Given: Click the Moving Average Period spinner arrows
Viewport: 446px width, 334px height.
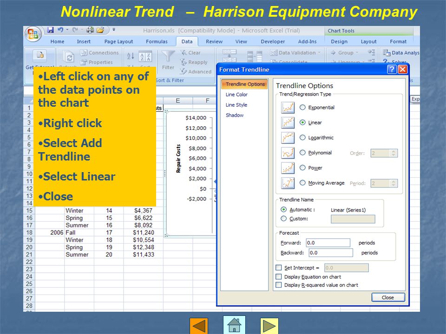Looking at the screenshot, I should click(x=394, y=183).
